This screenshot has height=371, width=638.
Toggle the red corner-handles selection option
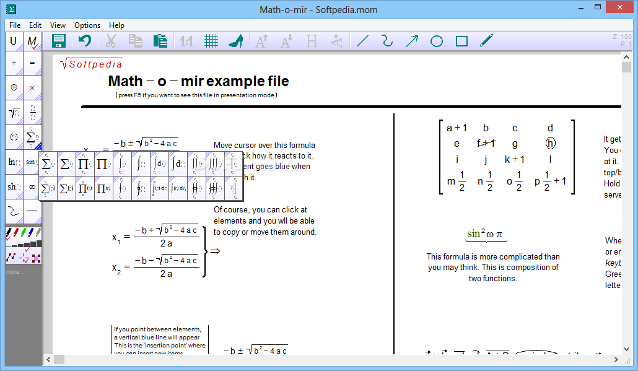pyautogui.click(x=36, y=258)
